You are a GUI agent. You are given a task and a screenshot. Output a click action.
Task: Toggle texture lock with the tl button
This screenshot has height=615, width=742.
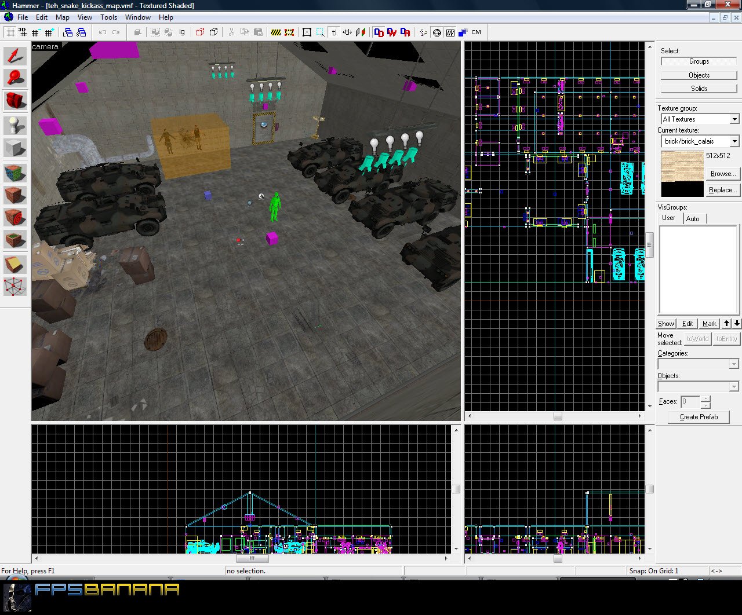[x=334, y=32]
